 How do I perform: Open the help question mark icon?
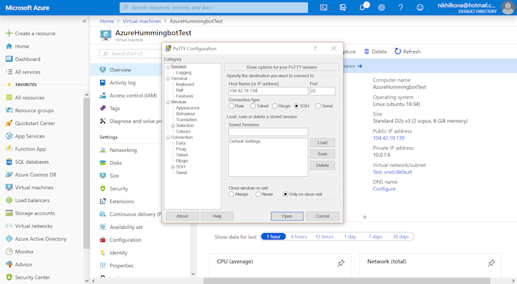[401, 8]
